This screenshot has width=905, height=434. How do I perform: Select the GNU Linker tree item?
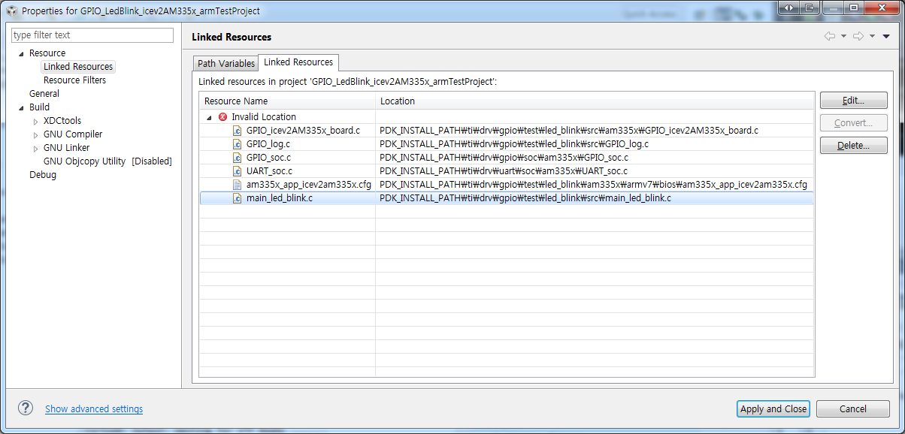click(x=66, y=148)
